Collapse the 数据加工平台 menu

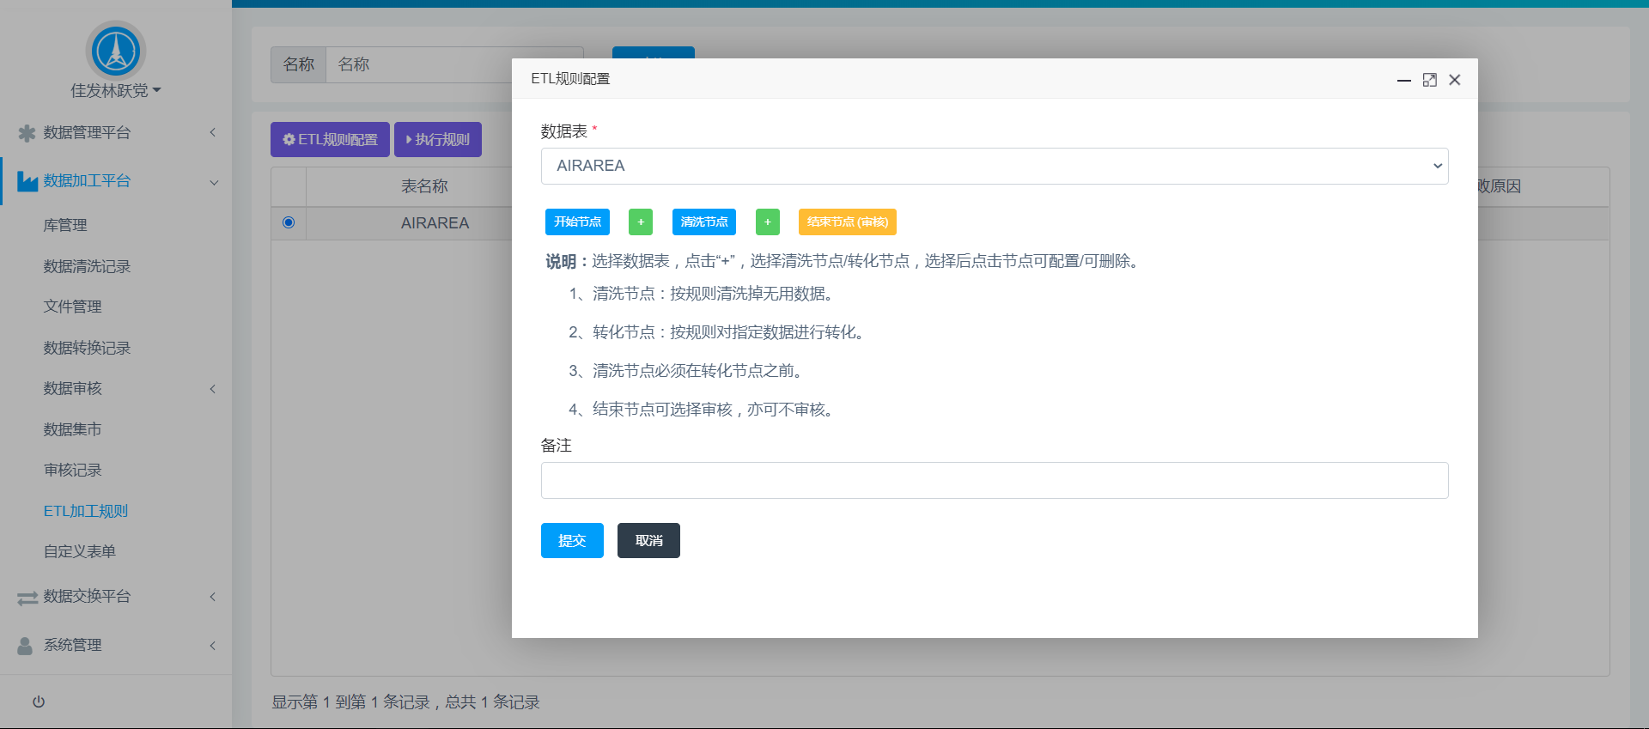(115, 181)
